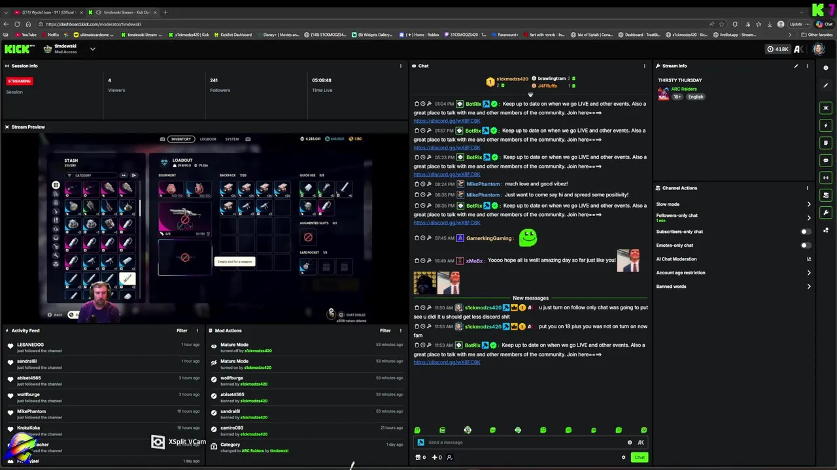
Task: Select camiro093 banned entry in Mod Actions
Action: [x=306, y=431]
